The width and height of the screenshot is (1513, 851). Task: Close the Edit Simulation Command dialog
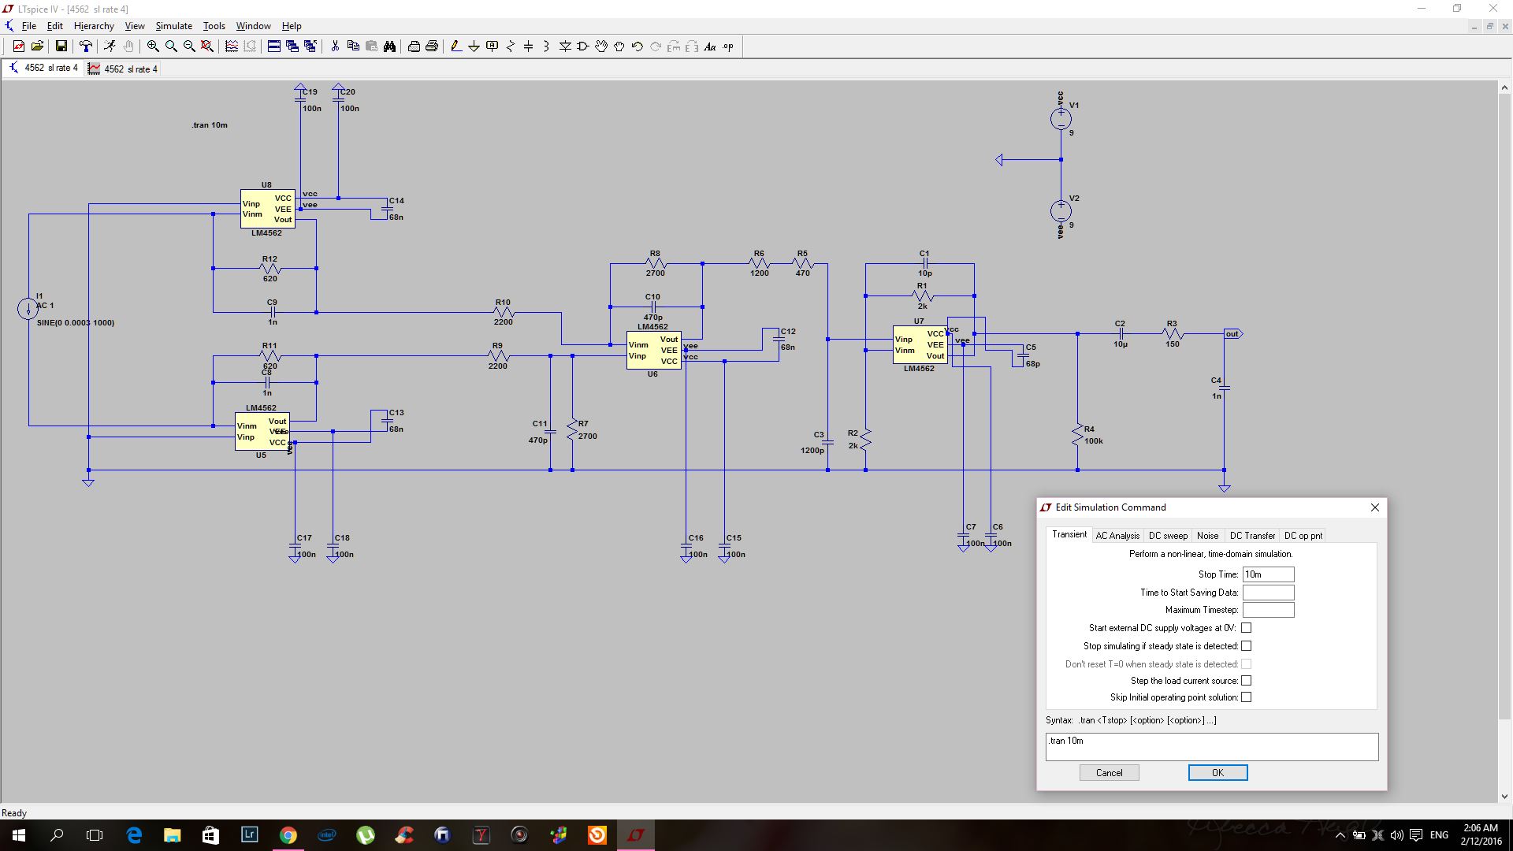(x=1375, y=507)
